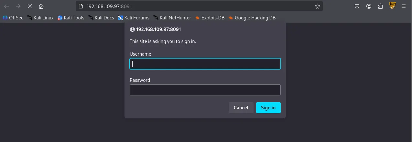Open the Firefox hamburger menu

coord(404,6)
